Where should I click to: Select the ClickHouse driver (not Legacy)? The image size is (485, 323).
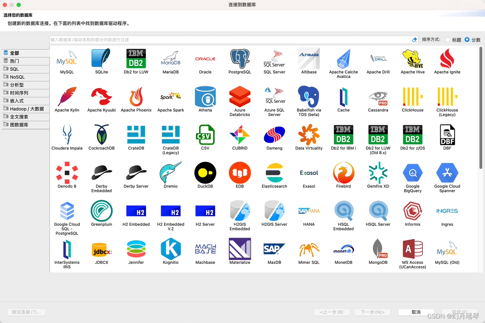click(413, 99)
